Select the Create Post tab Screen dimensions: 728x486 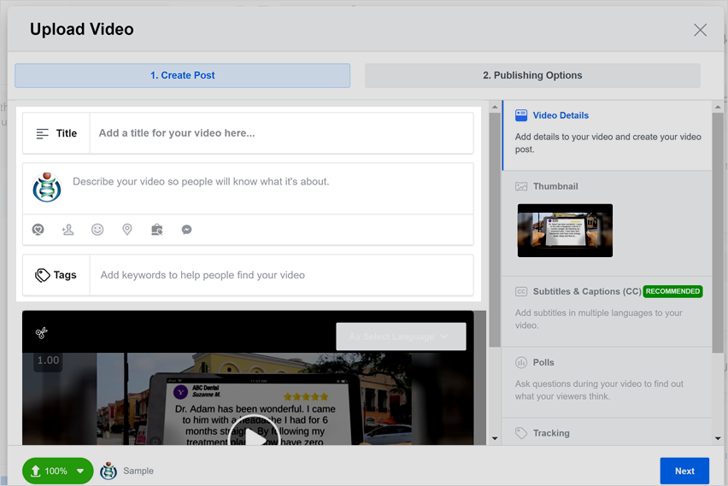(182, 75)
